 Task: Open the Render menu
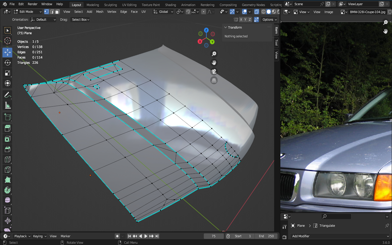click(32, 4)
